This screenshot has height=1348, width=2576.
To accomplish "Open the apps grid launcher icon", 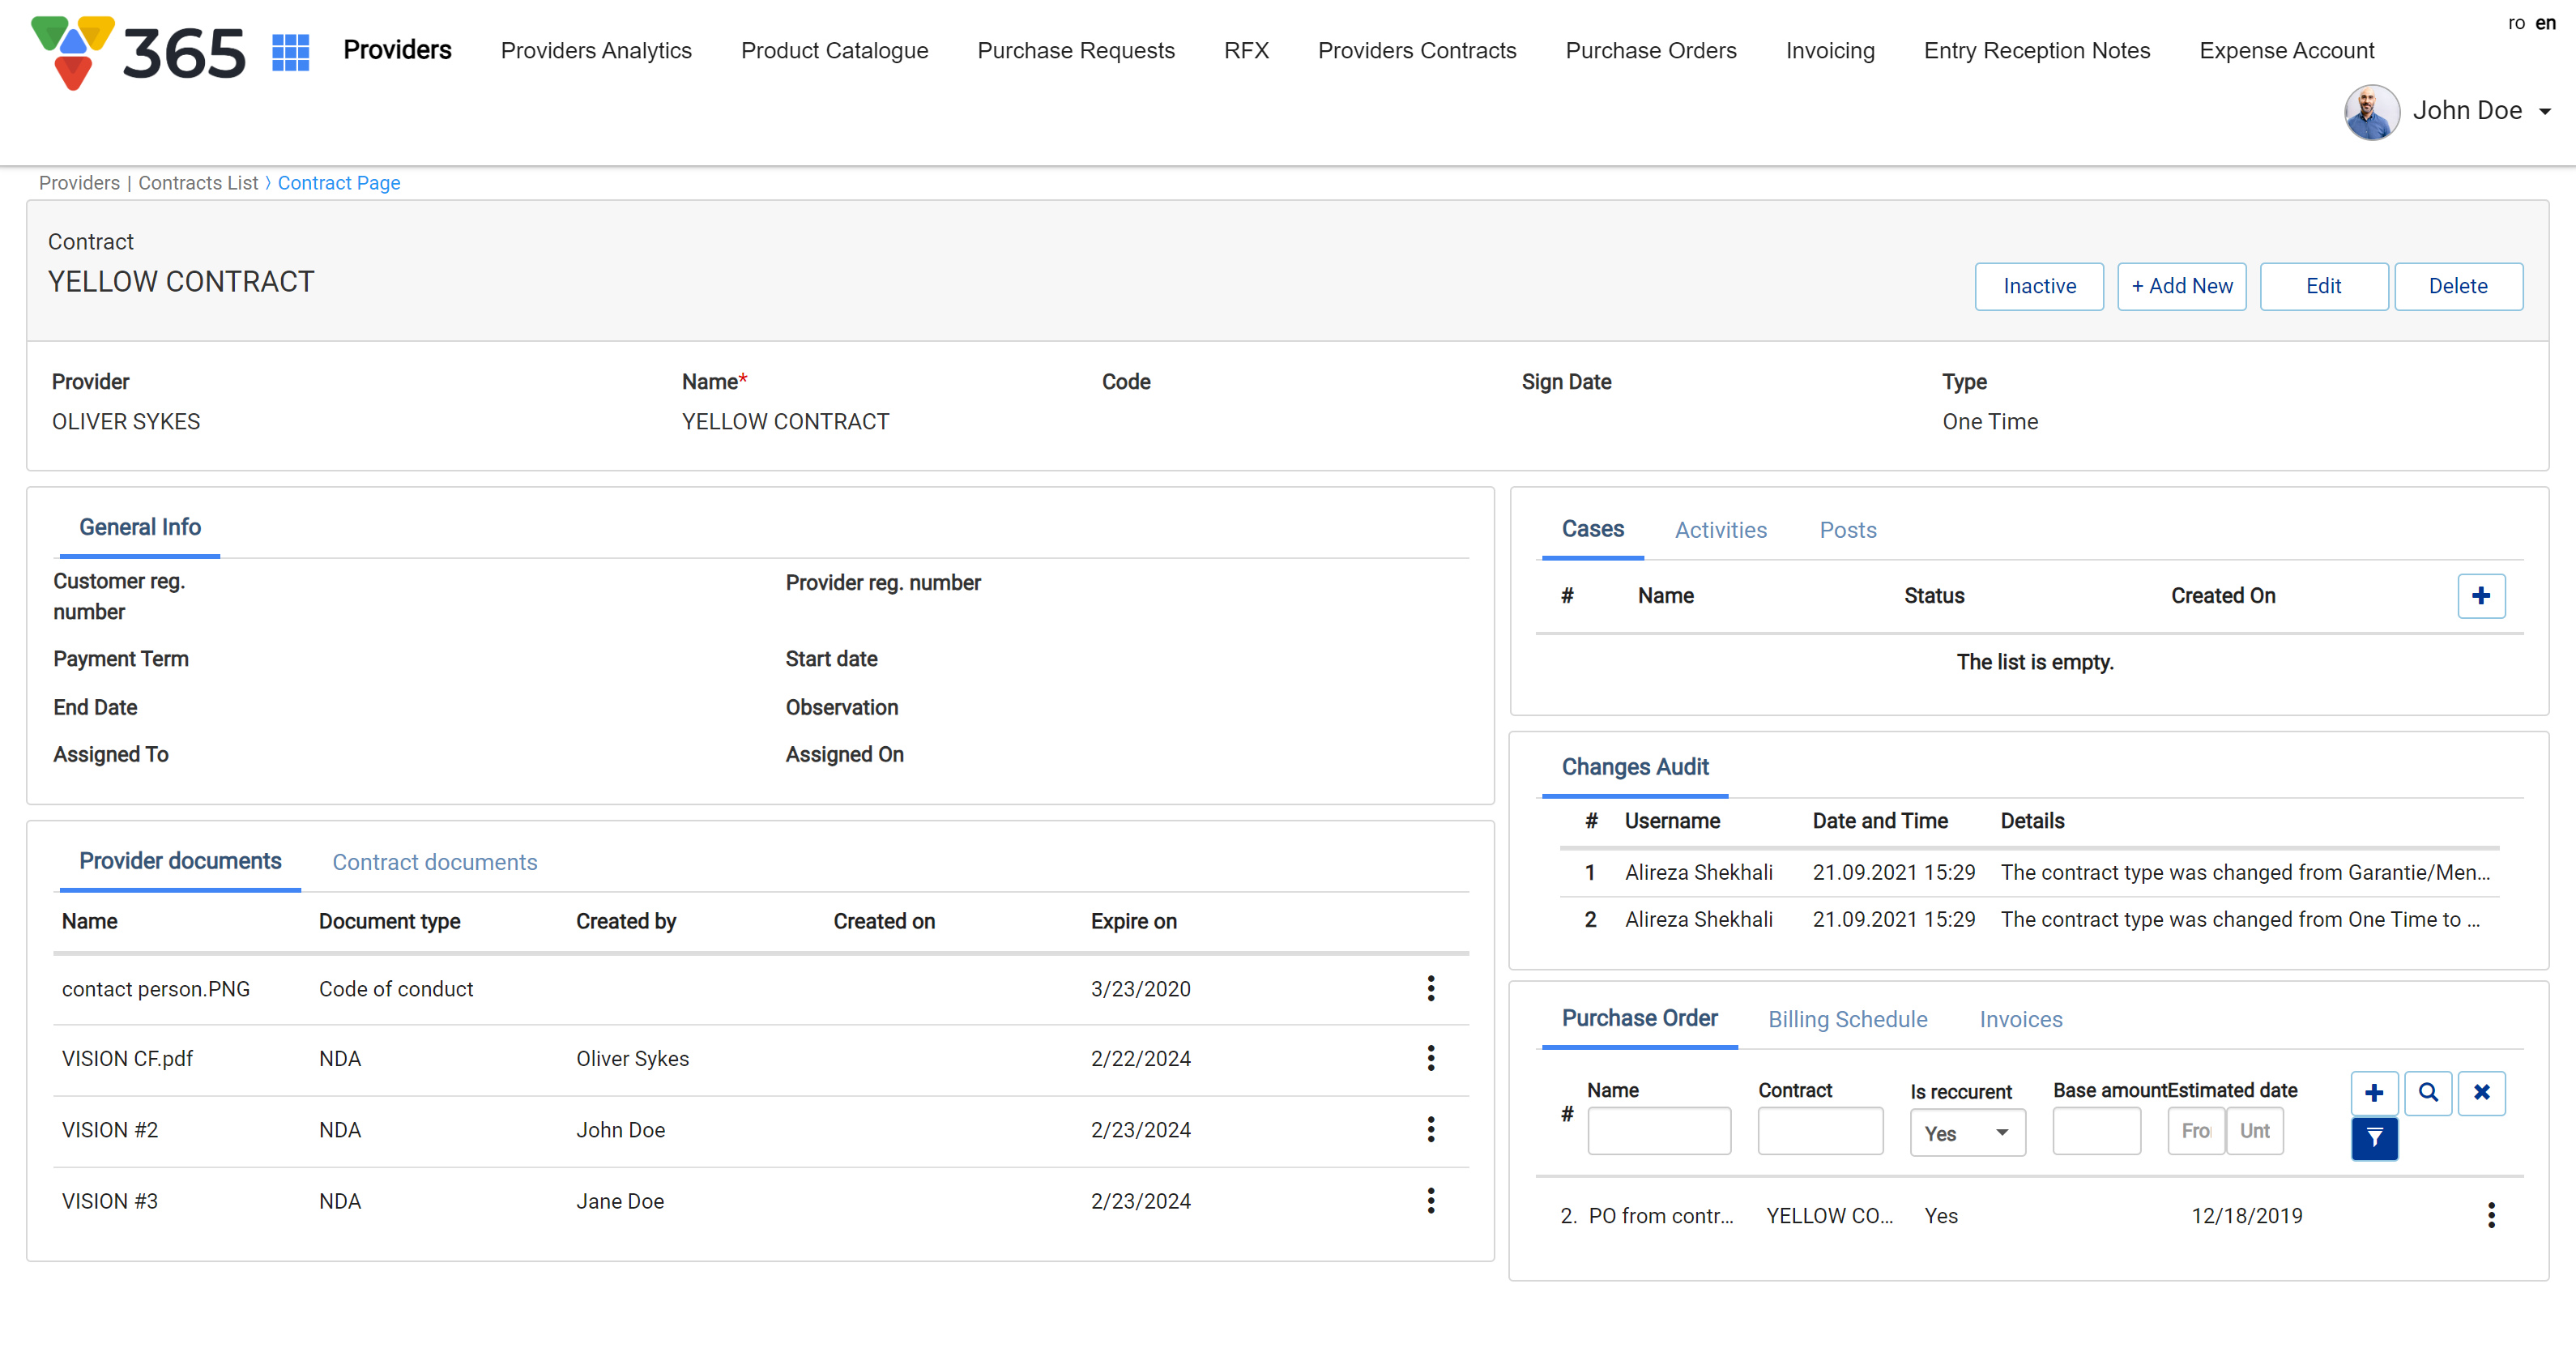I will tap(290, 52).
